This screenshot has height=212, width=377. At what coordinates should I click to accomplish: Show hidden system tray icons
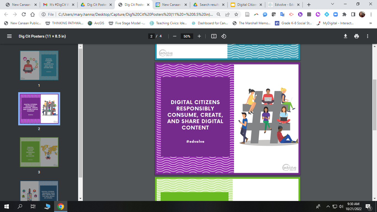pos(328,206)
